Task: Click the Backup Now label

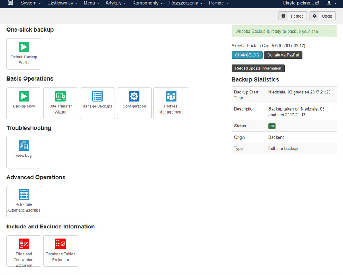Action: click(x=24, y=106)
